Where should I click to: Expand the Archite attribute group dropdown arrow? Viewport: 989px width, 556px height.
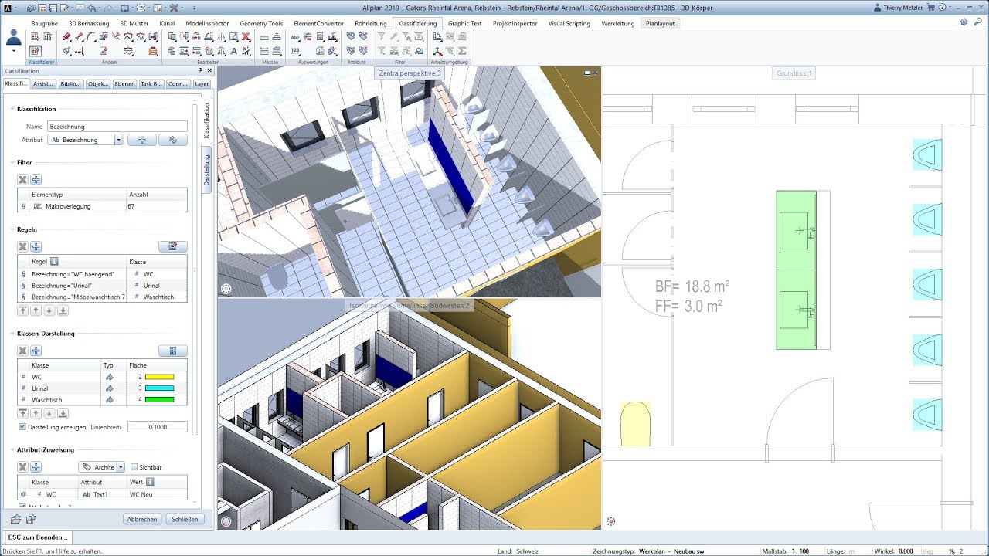(x=121, y=467)
